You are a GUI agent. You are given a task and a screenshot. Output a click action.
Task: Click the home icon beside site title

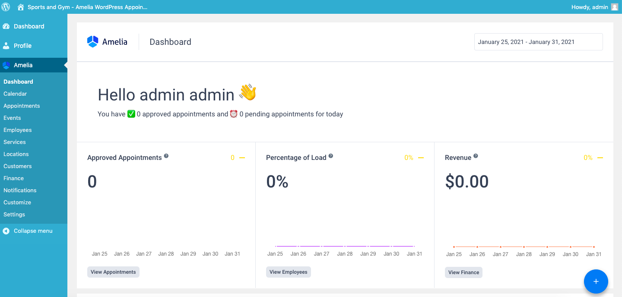coord(20,7)
